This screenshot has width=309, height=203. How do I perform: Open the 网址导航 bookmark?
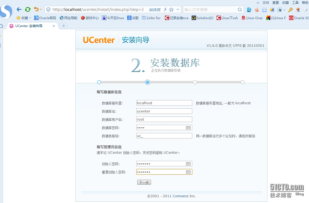[68, 18]
